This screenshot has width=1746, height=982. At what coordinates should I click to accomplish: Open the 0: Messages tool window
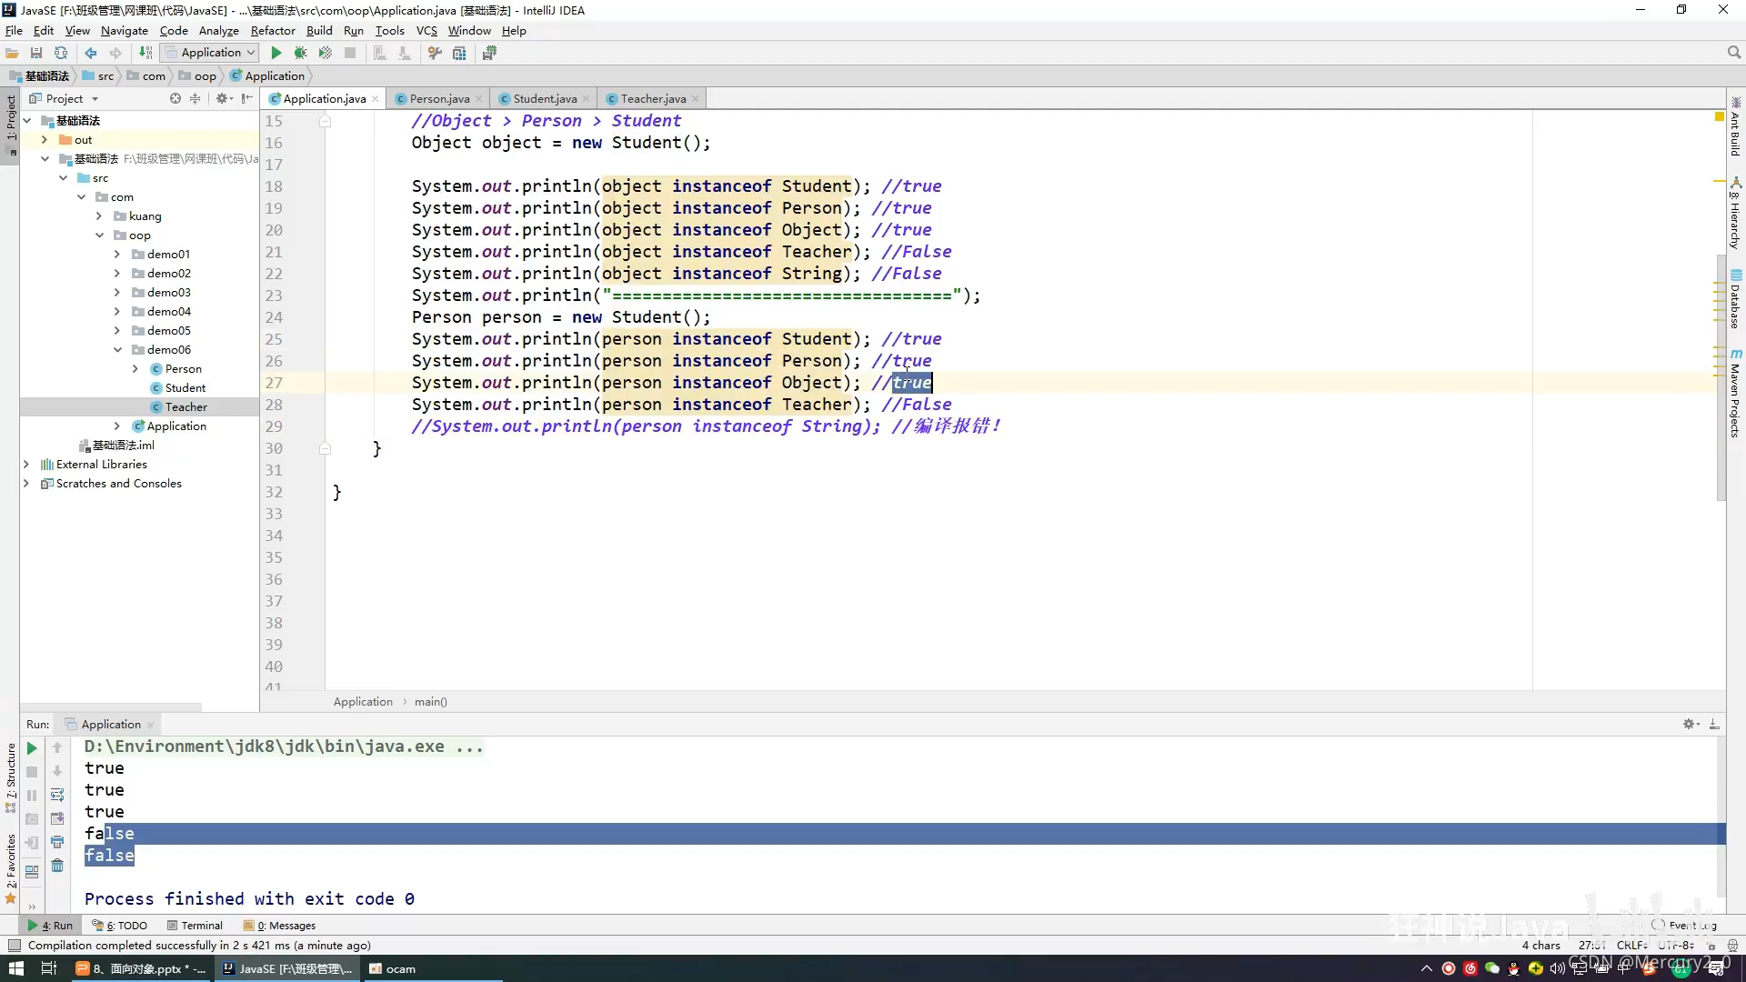click(x=280, y=926)
